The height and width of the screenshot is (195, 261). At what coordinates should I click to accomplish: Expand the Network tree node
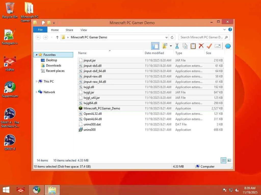pos(36,92)
